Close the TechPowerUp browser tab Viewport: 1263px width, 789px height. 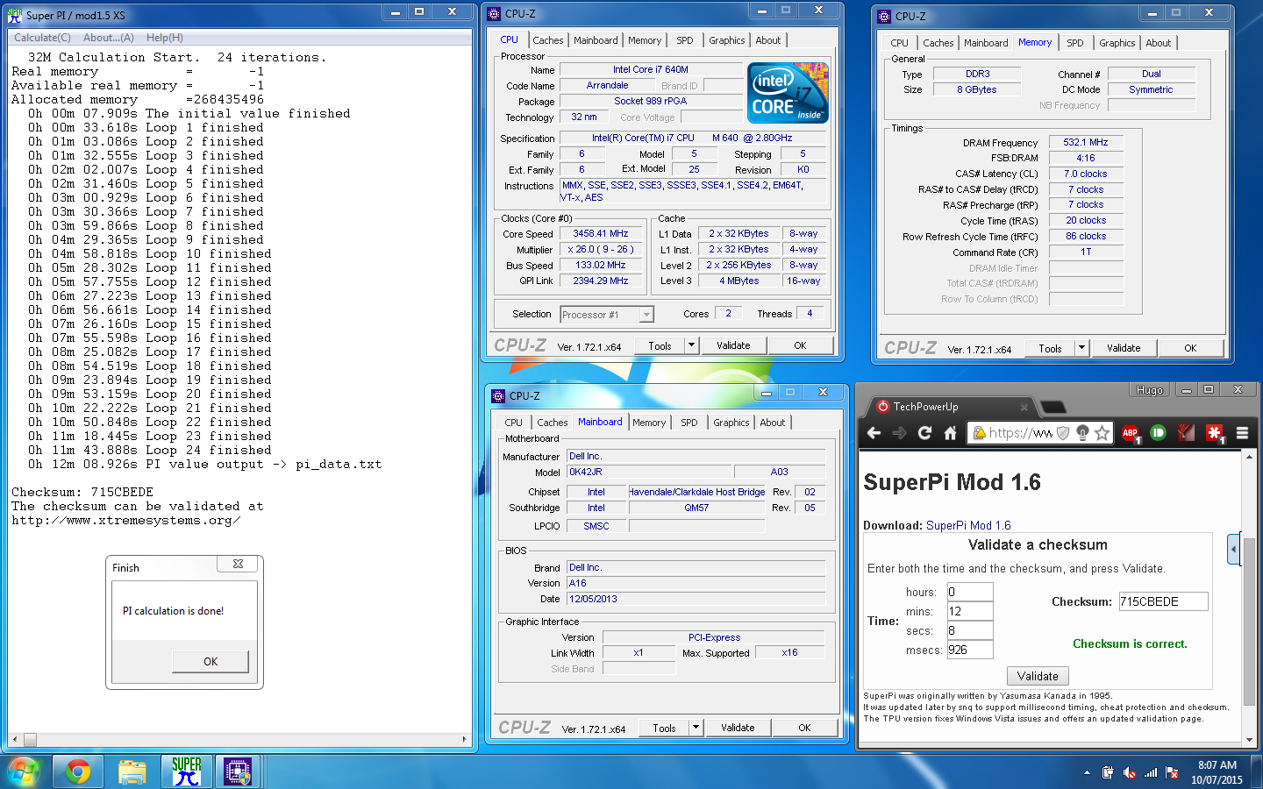pyautogui.click(x=1024, y=407)
